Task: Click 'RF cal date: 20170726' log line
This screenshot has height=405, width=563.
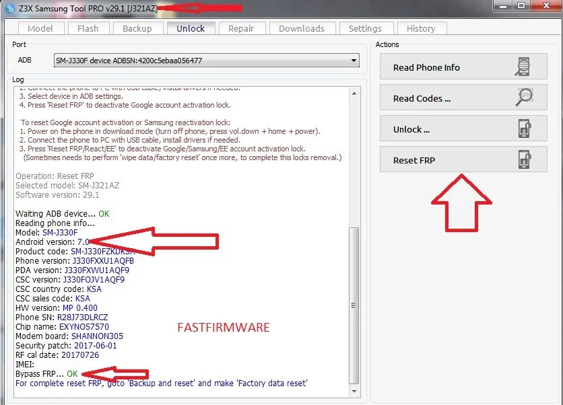Action: [57, 355]
